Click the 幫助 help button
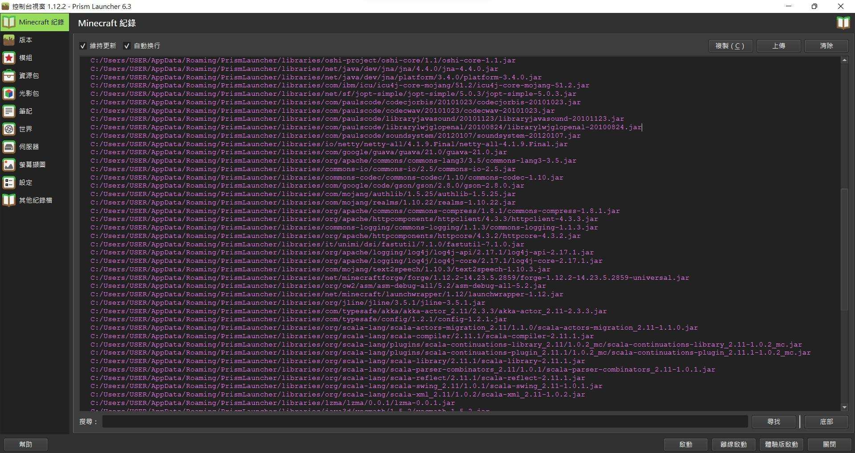The image size is (855, 453). (26, 444)
